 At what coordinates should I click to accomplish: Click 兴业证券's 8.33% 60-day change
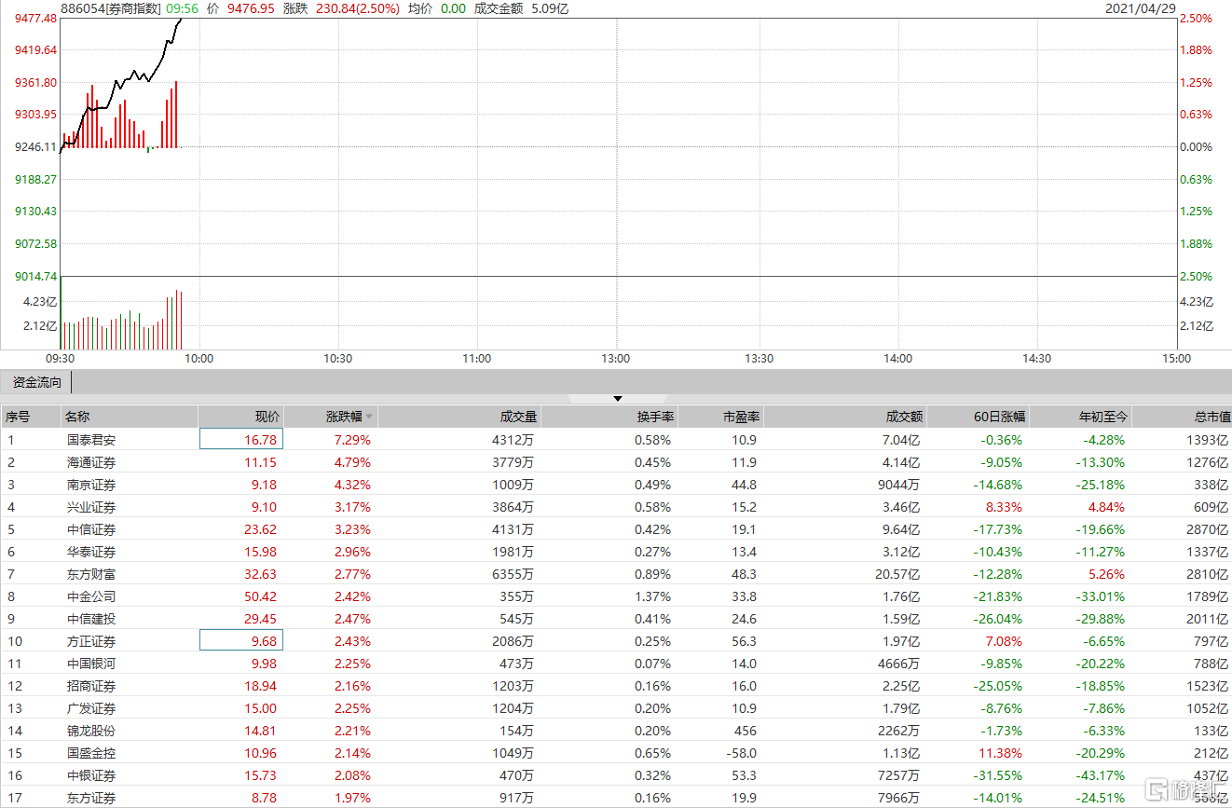pyautogui.click(x=1003, y=507)
